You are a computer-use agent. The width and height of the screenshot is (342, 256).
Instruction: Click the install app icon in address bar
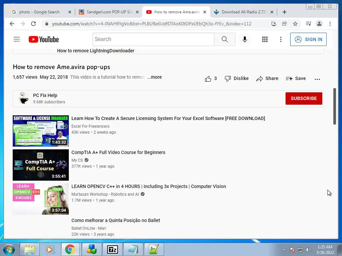274,24
